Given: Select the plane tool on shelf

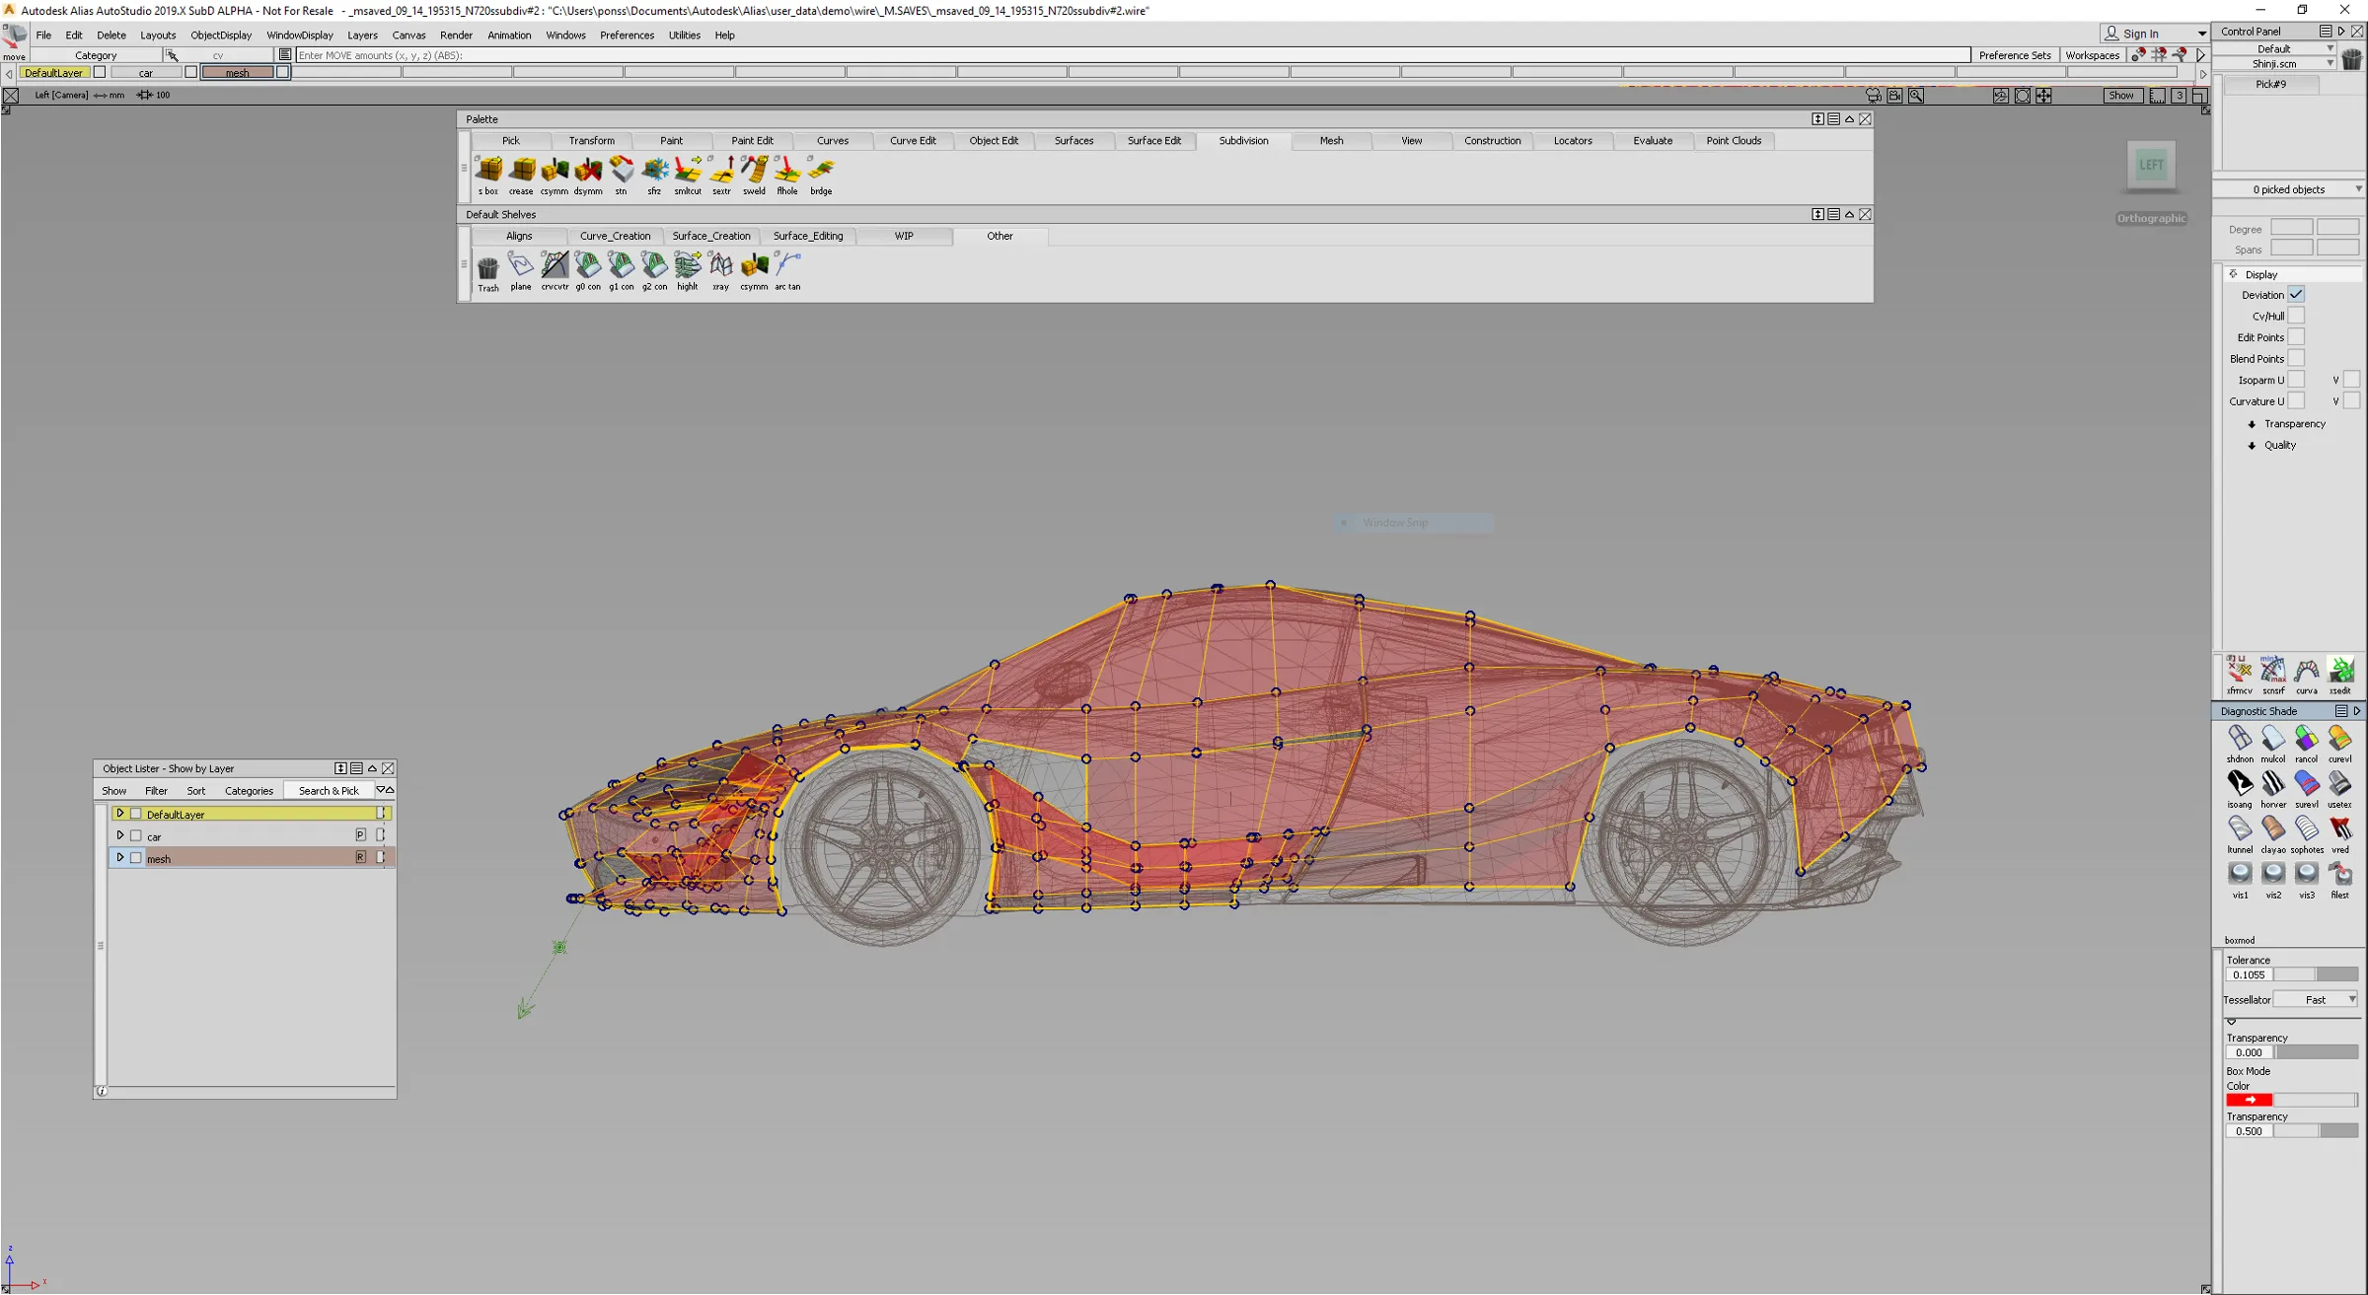Looking at the screenshot, I should 521,271.
